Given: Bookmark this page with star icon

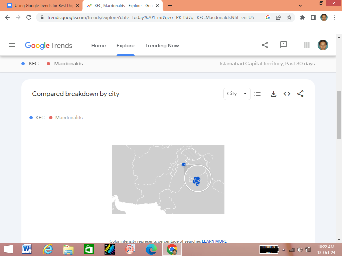Looking at the screenshot, I should pos(289,17).
